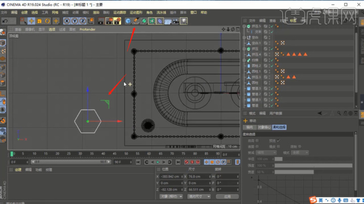Click Render View clapperboard icon
The image size is (364, 204).
tap(101, 21)
